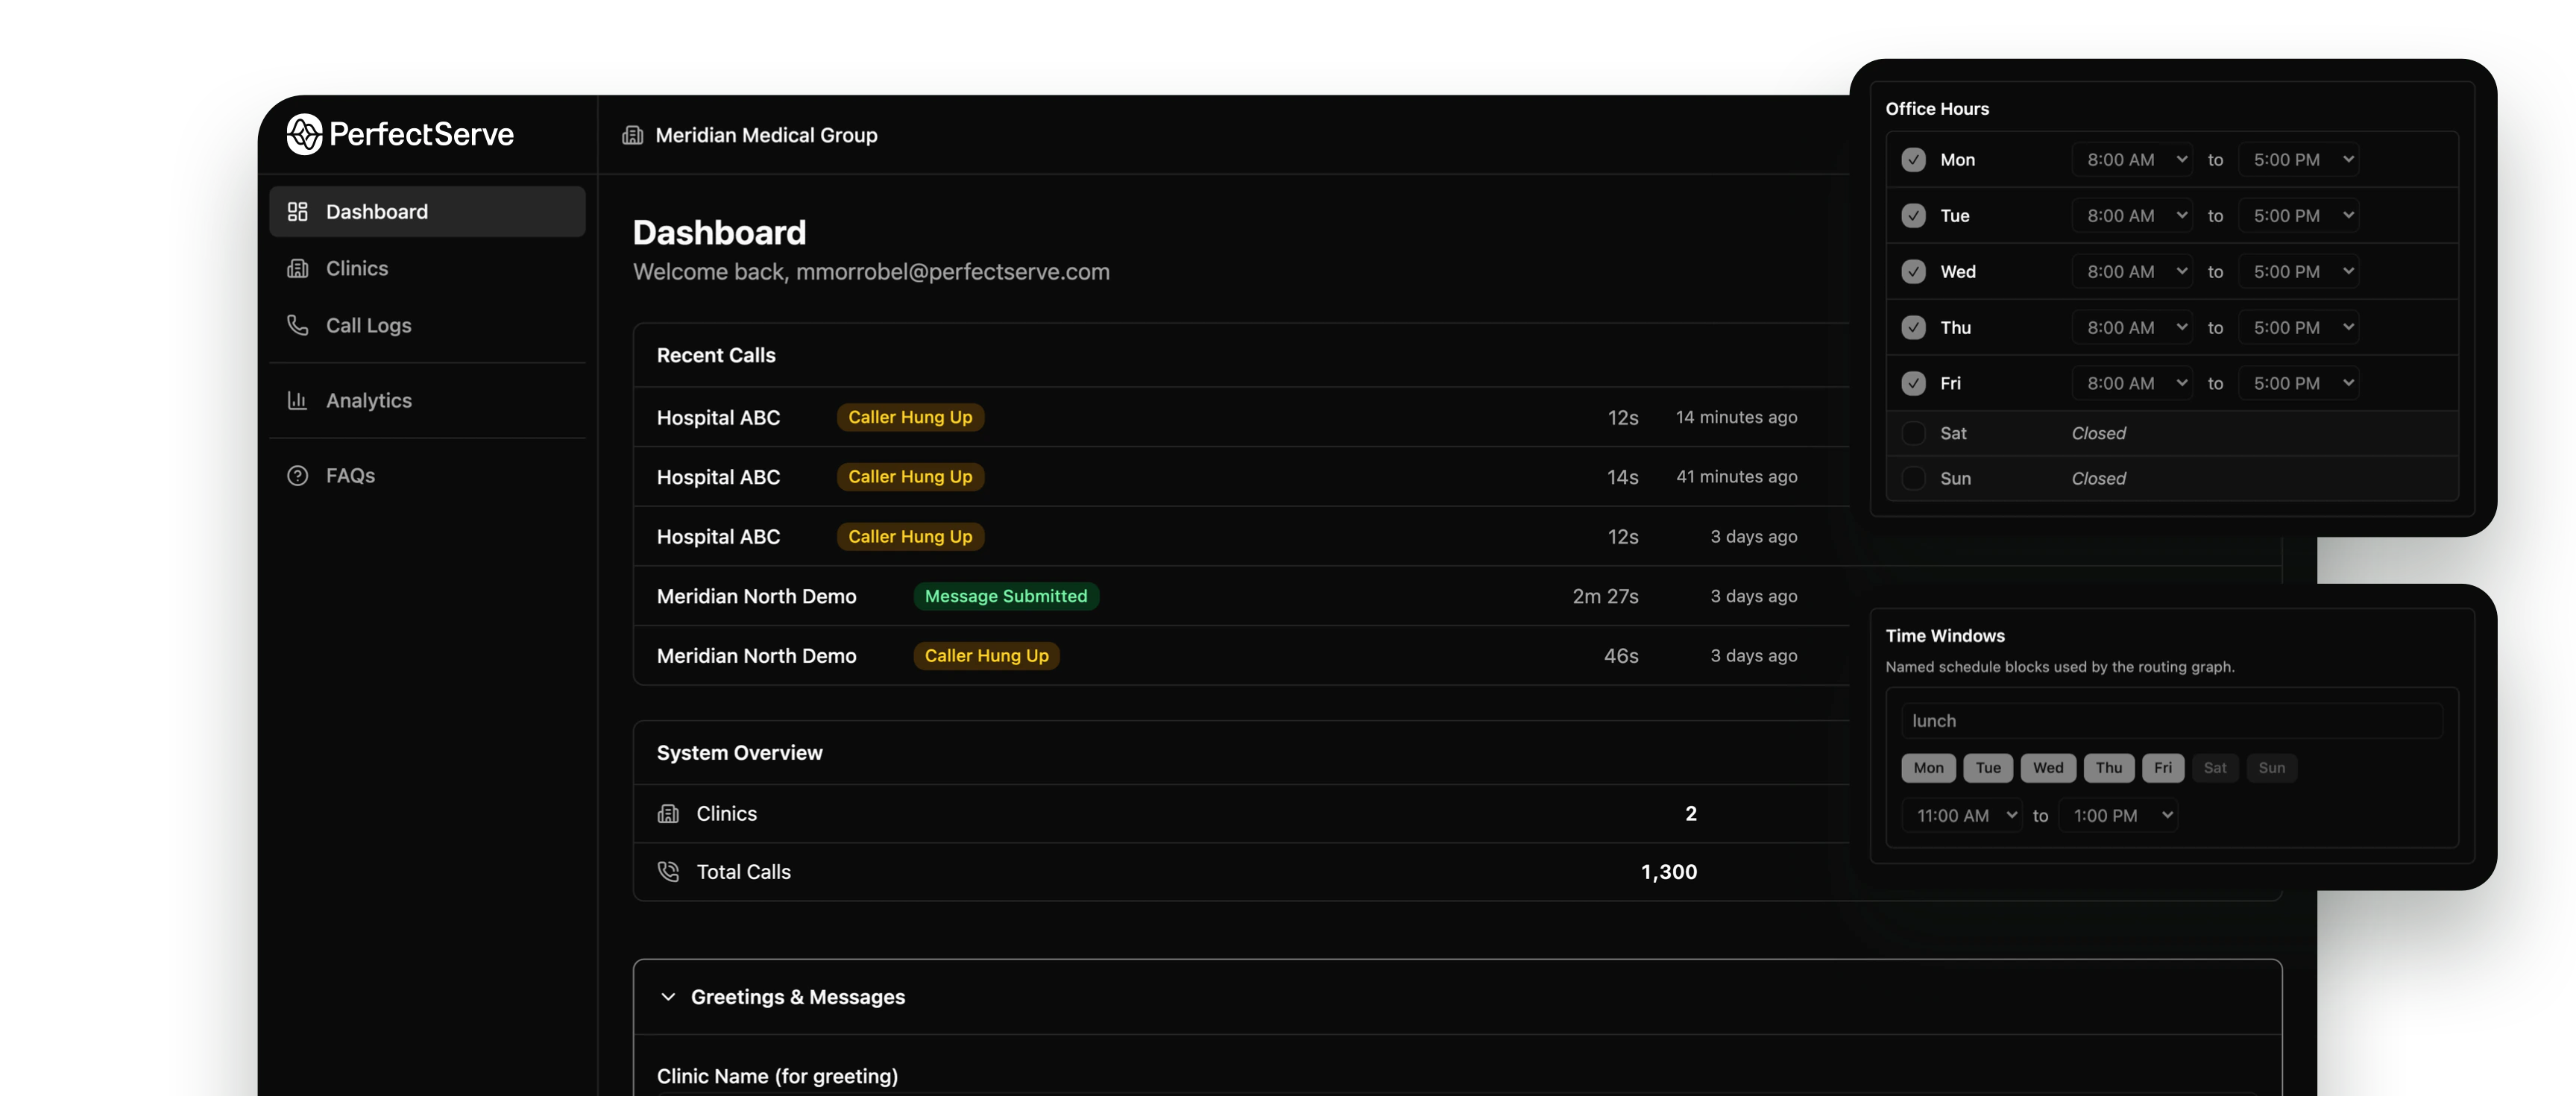The height and width of the screenshot is (1096, 2576).
Task: Click the Message Submitted status badge
Action: pyautogui.click(x=1005, y=596)
